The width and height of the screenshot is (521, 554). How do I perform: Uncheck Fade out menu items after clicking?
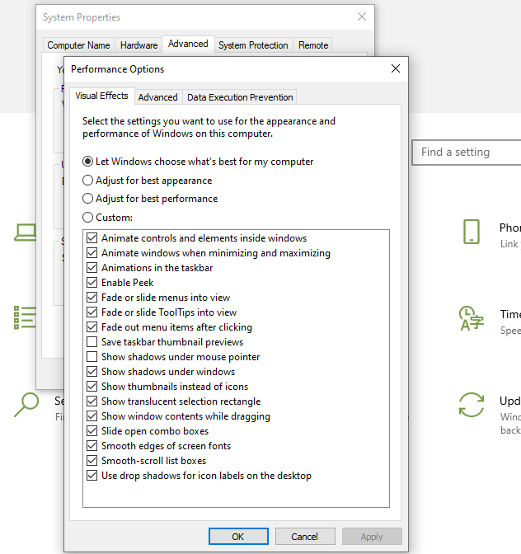coord(92,327)
